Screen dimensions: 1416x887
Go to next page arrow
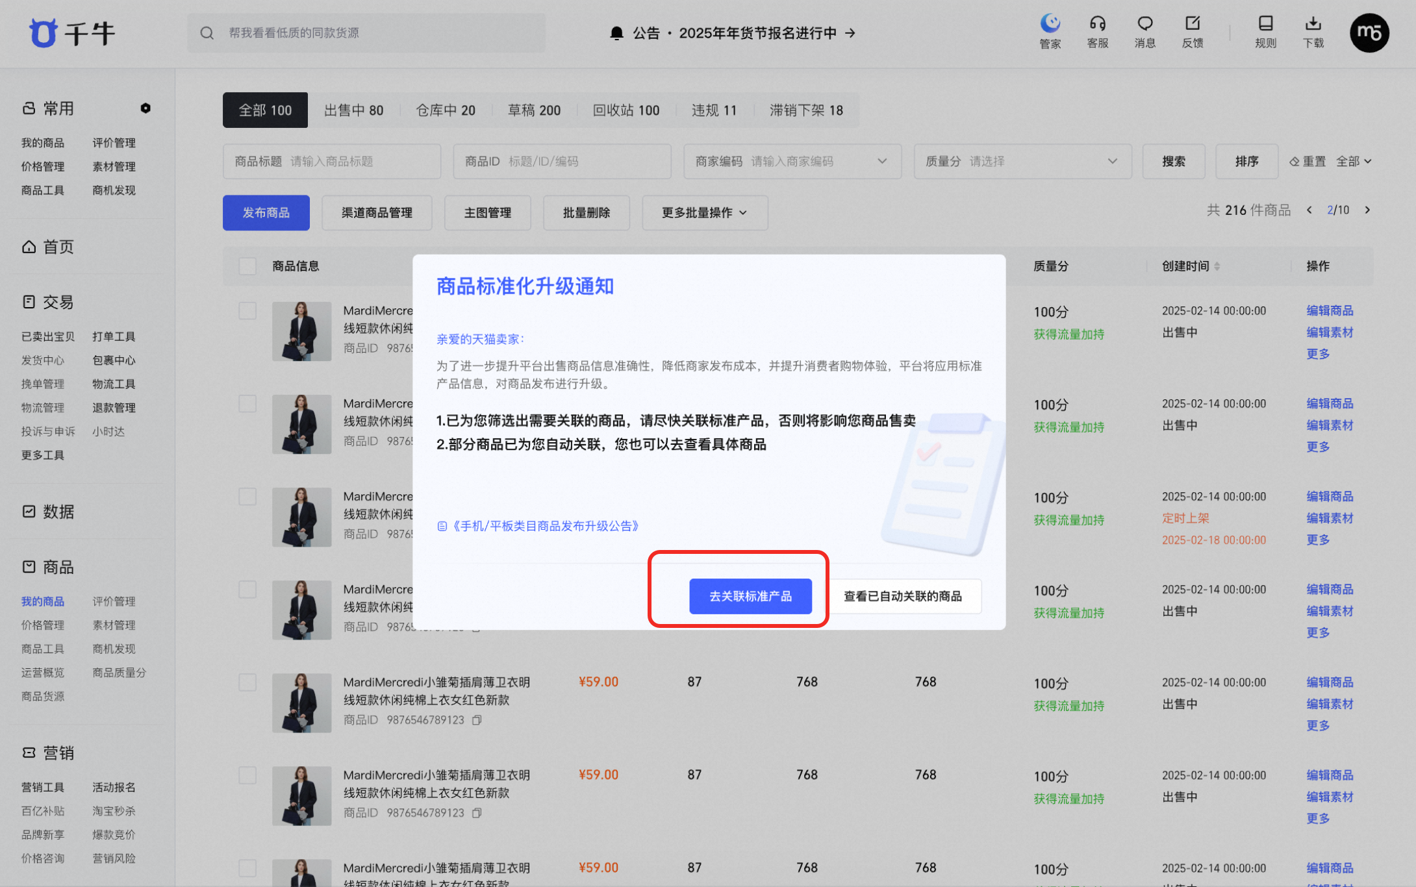pyautogui.click(x=1367, y=210)
